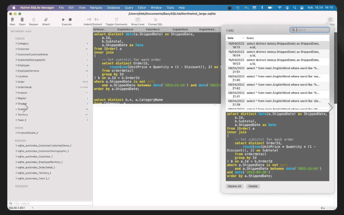This screenshot has width=344, height=215.
Task: Expand the Employee table
Action: [16, 65]
